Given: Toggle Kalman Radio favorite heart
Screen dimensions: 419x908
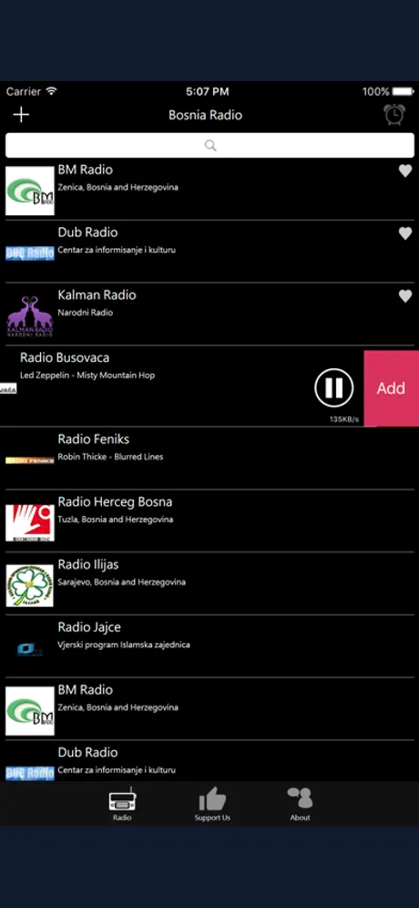Looking at the screenshot, I should coord(405,296).
